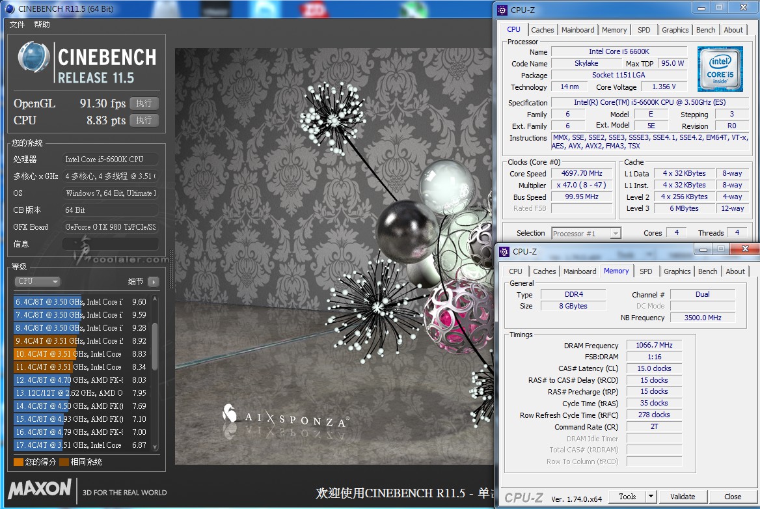Screen dimensions: 760x509
Task: Select ranking row 9 scoring 8.92
Action: point(81,341)
